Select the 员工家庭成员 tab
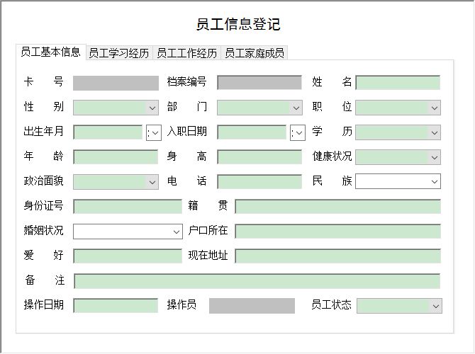The width and height of the screenshot is (475, 354). coord(255,53)
